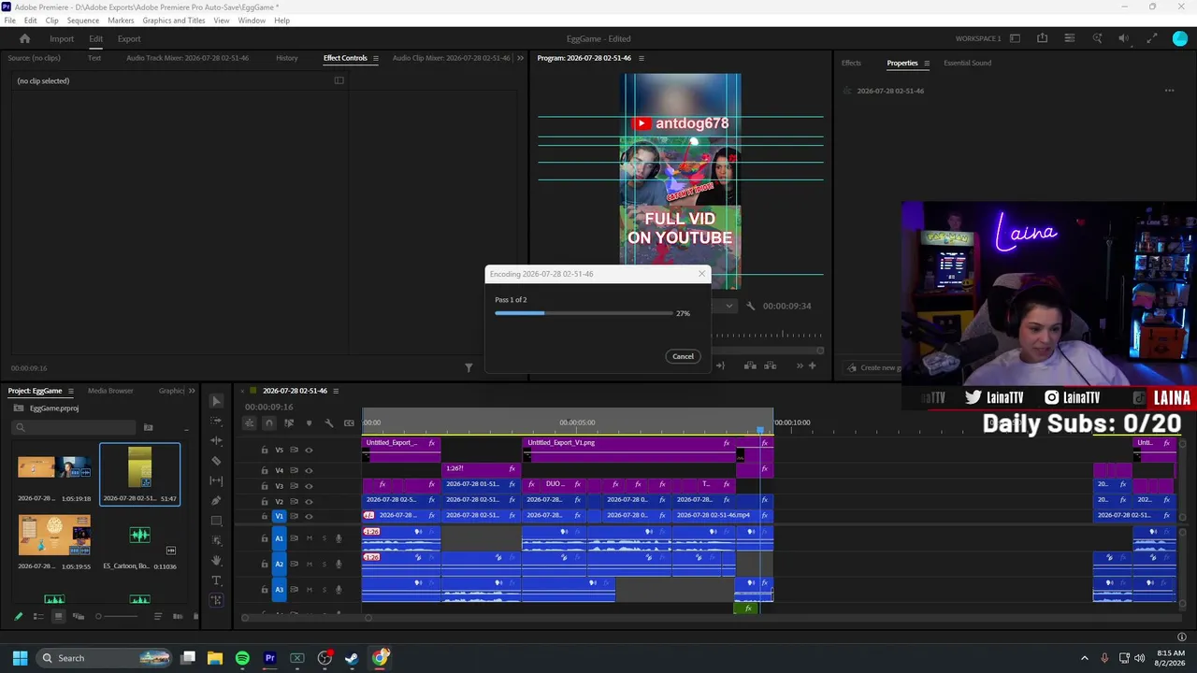Toggle captions CC track button in timeline

349,423
